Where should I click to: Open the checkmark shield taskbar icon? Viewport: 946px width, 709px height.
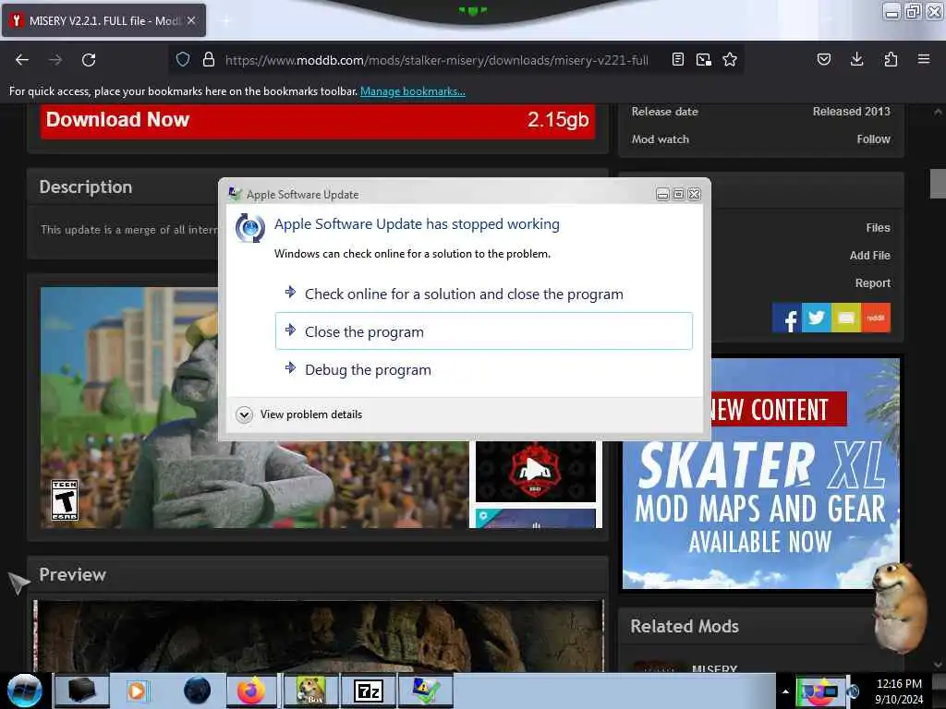pos(426,691)
